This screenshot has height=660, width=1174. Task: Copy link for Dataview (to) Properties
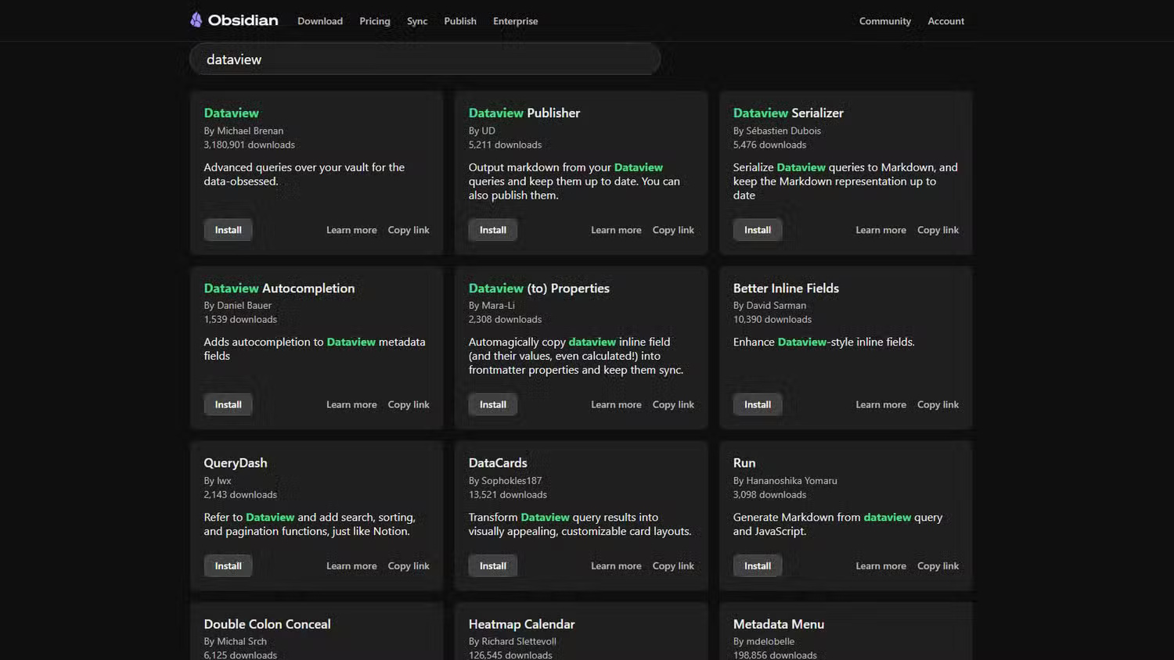673,404
